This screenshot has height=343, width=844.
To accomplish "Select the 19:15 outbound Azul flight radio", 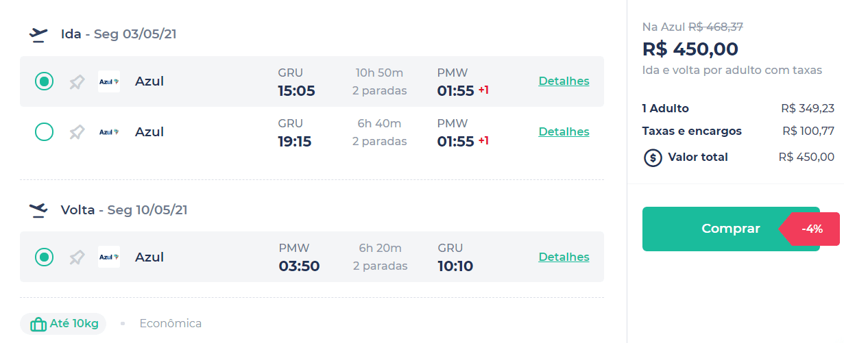I will 44,131.
